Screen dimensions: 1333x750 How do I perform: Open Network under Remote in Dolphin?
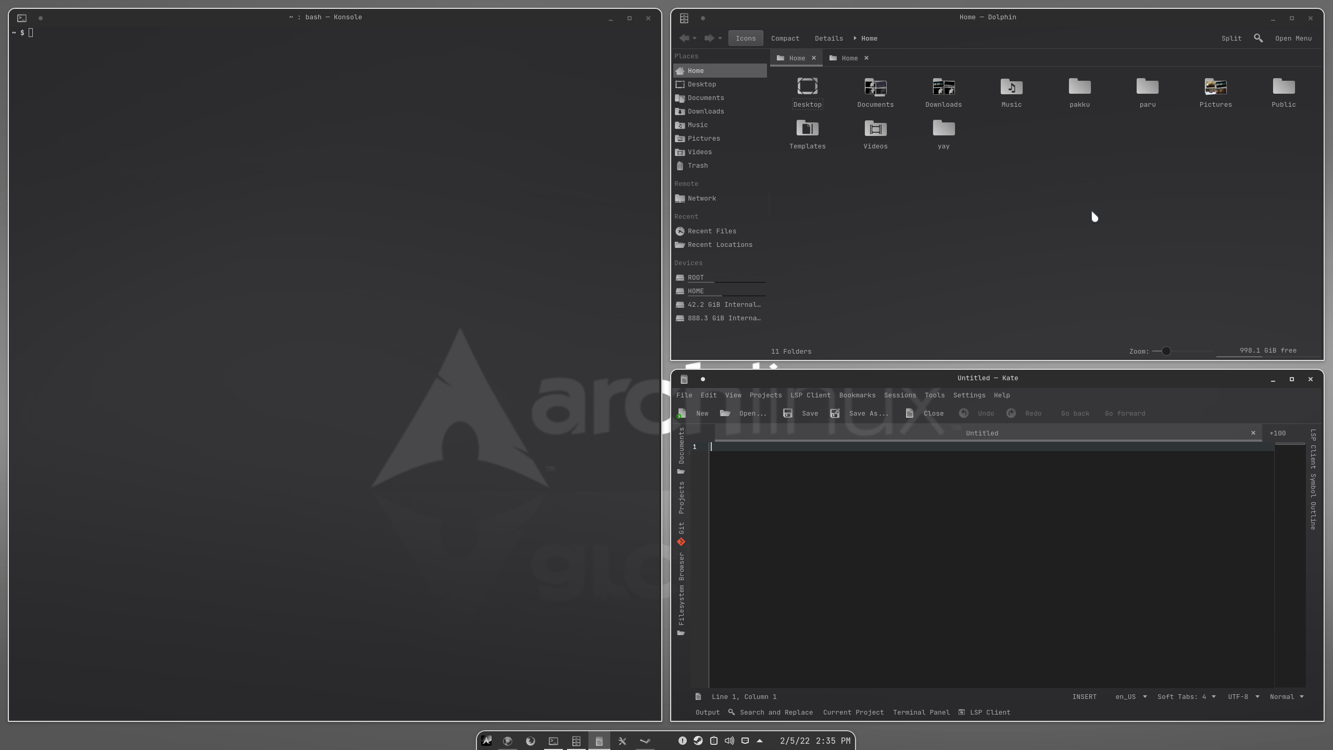pyautogui.click(x=720, y=198)
